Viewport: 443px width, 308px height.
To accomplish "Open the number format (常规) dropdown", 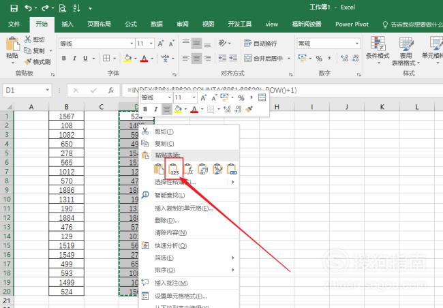I will 357,44.
